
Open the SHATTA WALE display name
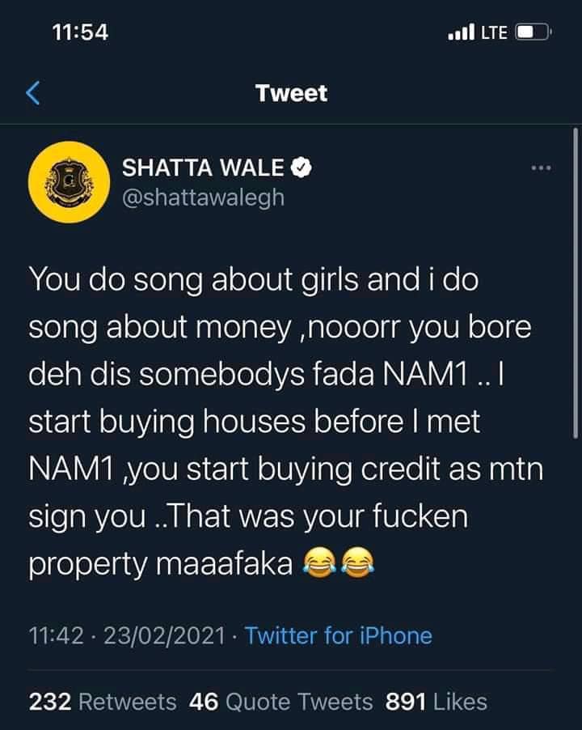coord(203,168)
